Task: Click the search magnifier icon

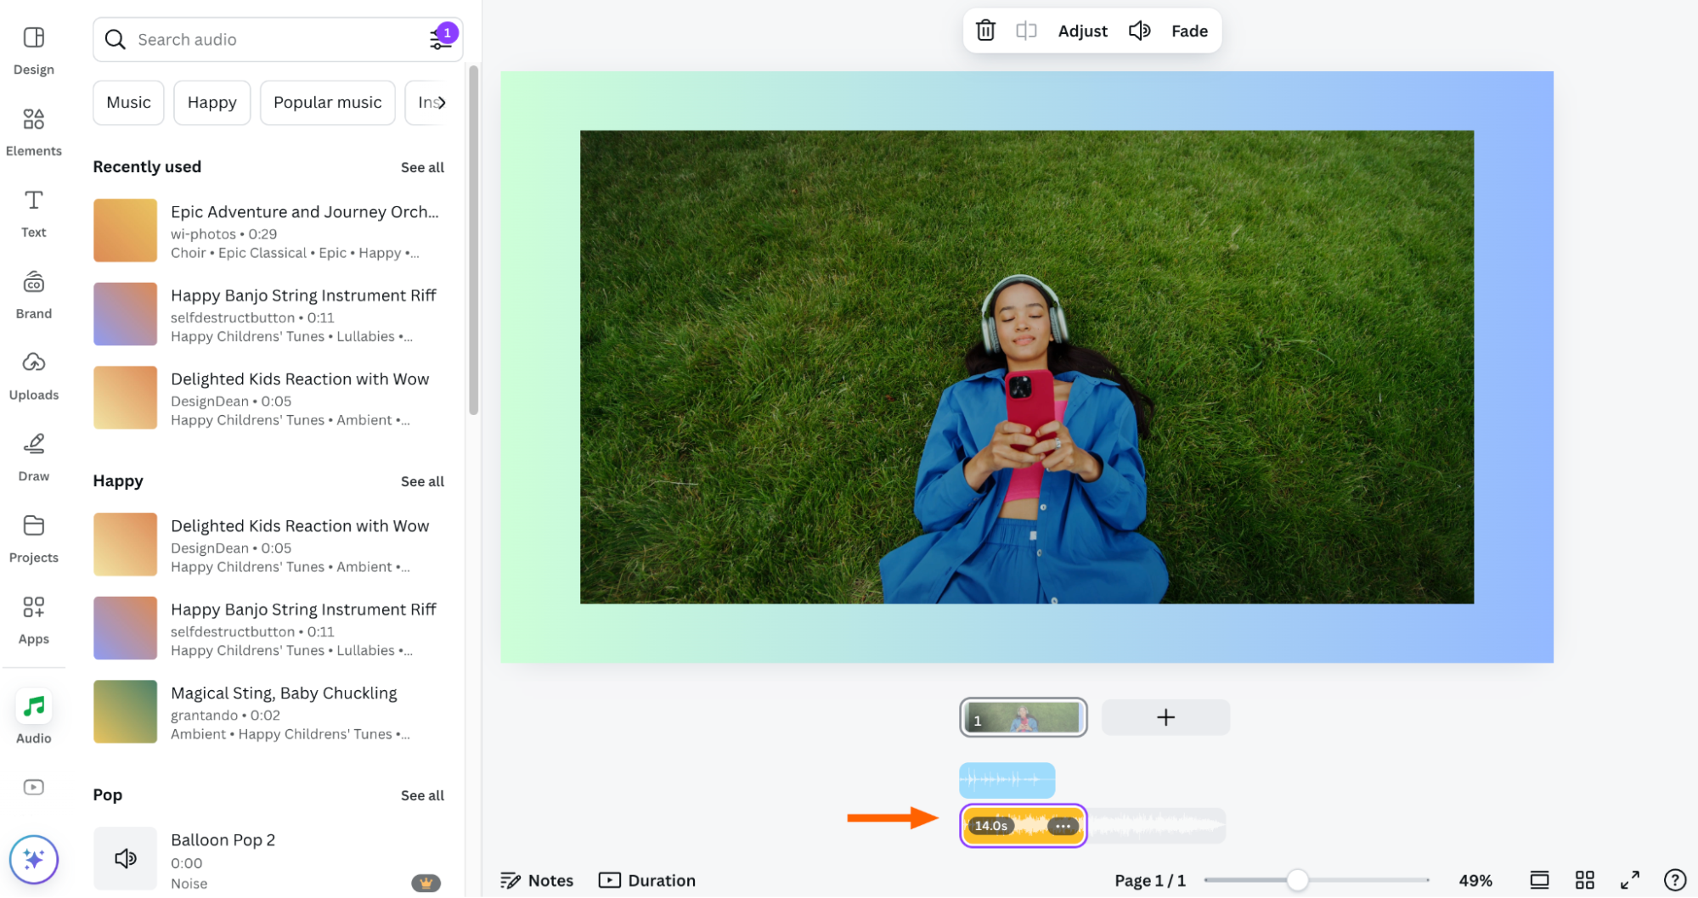Action: point(115,39)
